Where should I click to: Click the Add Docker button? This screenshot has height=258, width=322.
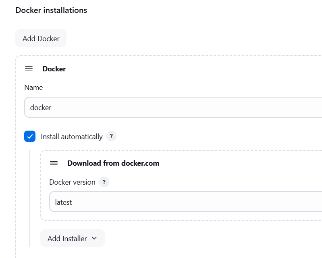41,38
